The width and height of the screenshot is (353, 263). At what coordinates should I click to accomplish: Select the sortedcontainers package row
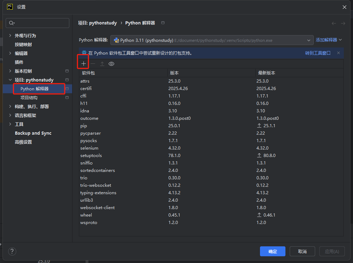click(x=211, y=170)
